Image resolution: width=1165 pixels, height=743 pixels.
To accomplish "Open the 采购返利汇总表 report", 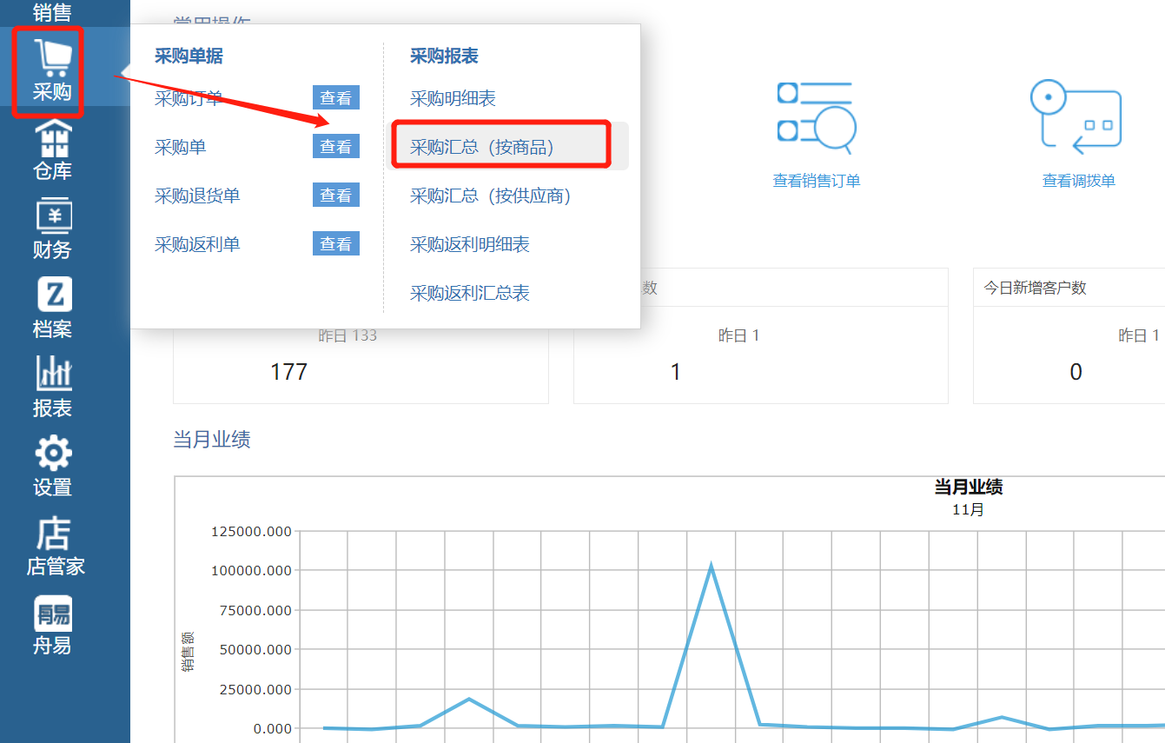I will coord(470,293).
